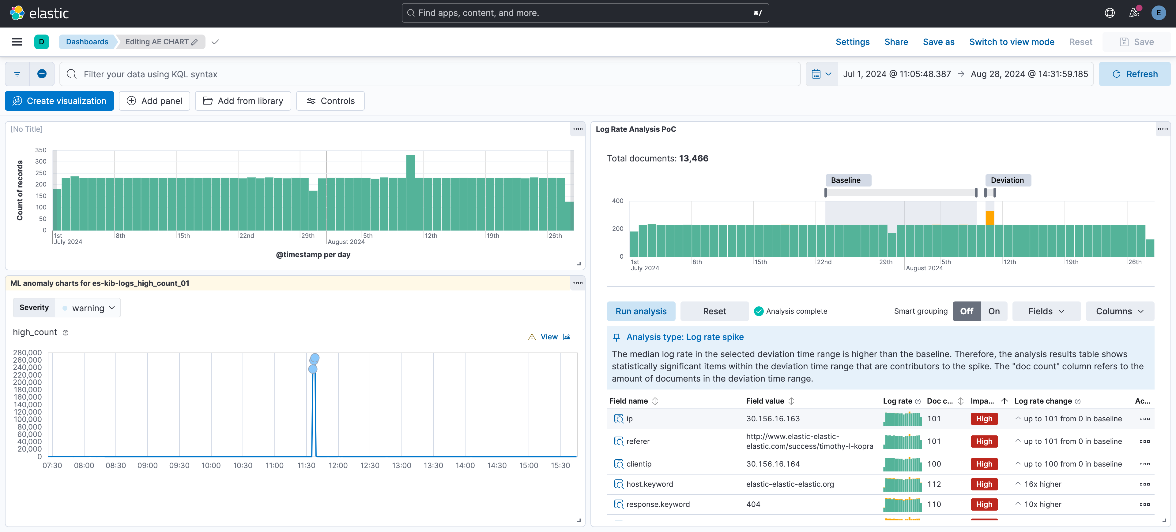
Task: Click the Baseline range right handle
Action: pos(976,192)
